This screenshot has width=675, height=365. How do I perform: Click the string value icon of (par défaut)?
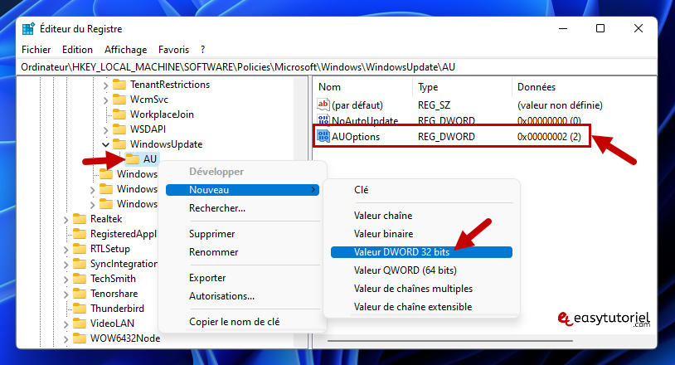[323, 105]
